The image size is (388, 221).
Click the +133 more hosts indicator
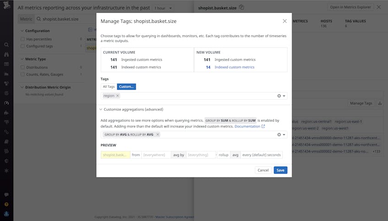tap(376, 151)
